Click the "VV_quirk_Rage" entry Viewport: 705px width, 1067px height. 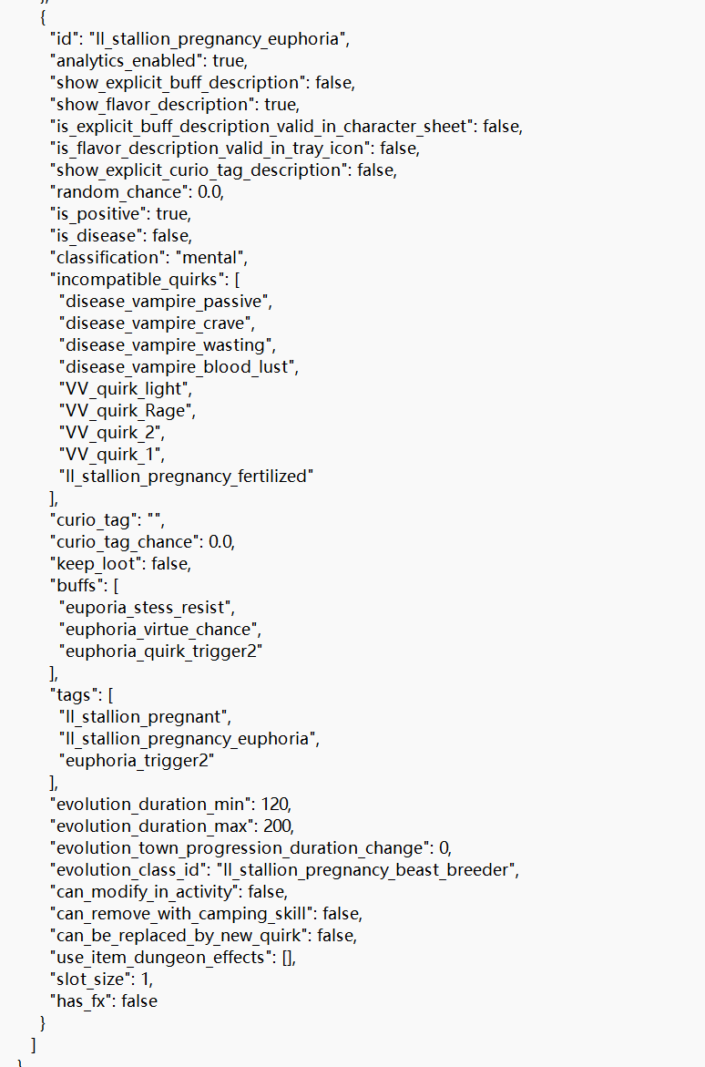(x=125, y=410)
